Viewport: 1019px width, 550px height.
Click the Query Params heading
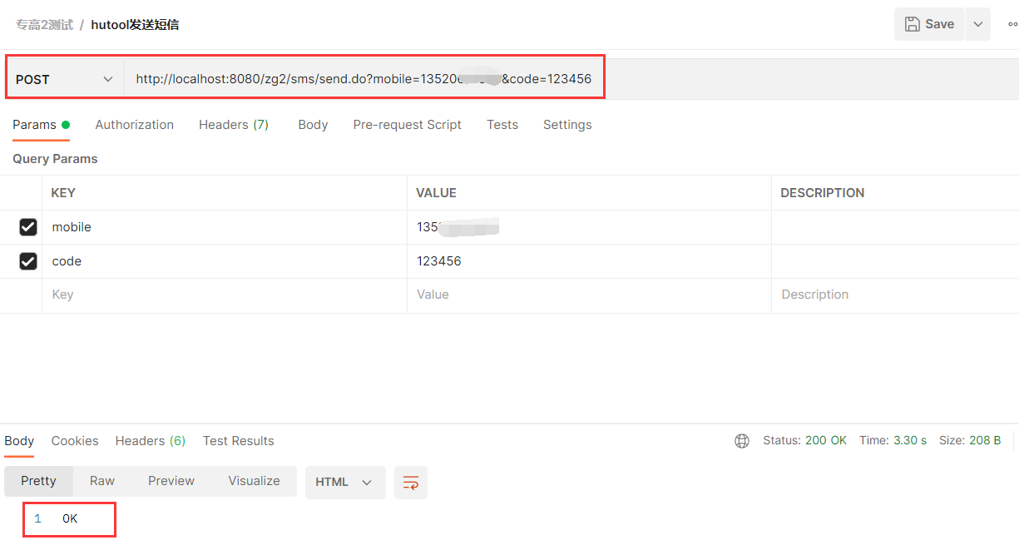pyautogui.click(x=55, y=159)
